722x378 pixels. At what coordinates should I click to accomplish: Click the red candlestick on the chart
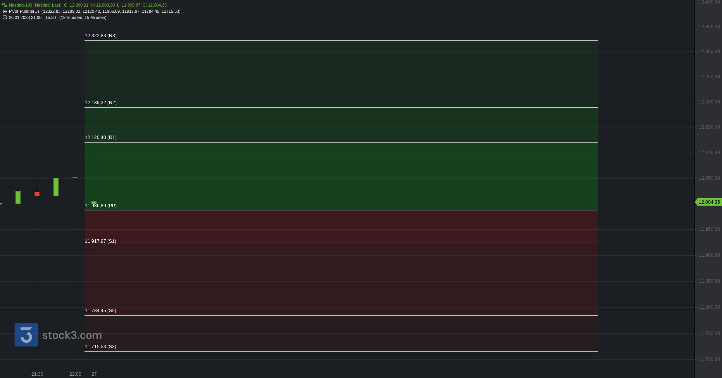pos(37,194)
